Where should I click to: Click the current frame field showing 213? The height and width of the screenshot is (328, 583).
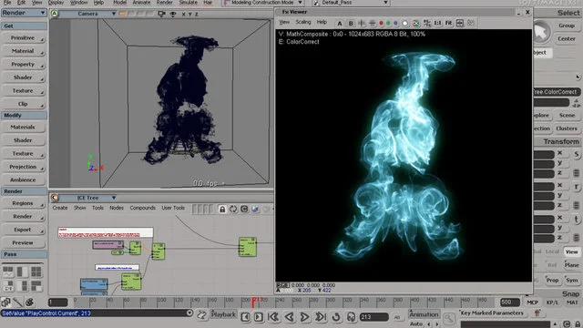coord(374,317)
